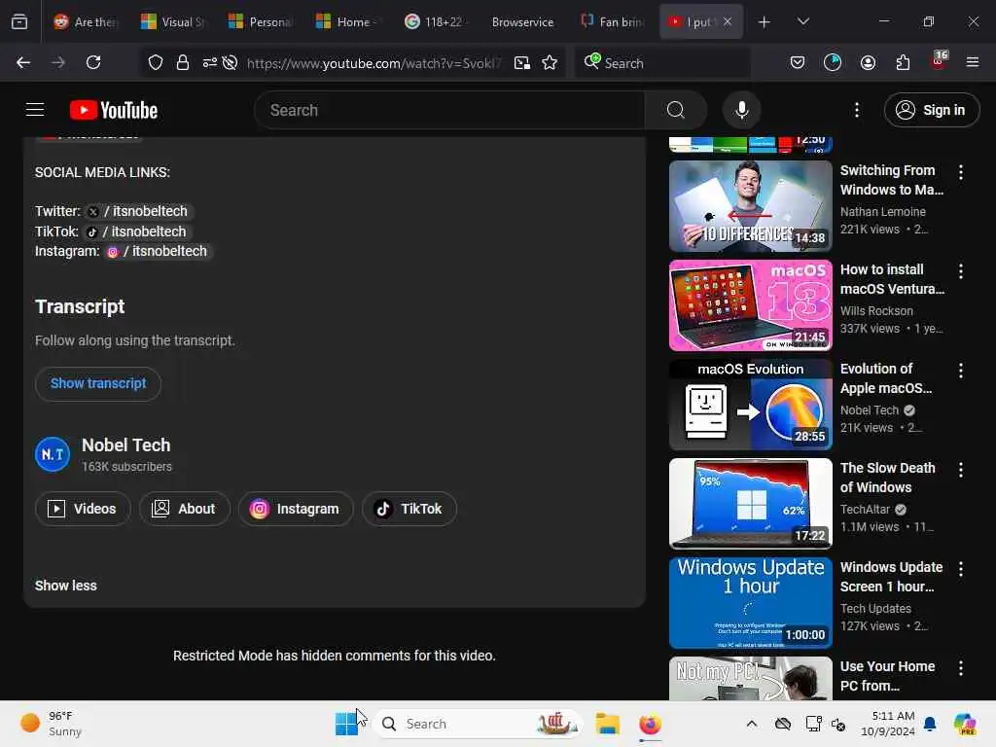The height and width of the screenshot is (747, 996).
Task: Open options for macOS Ventura video
Action: [960, 271]
